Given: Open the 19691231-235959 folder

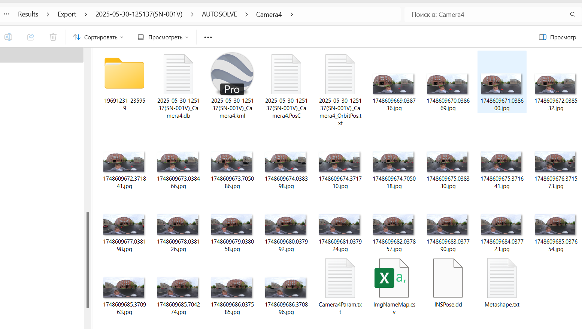Looking at the screenshot, I should [124, 74].
